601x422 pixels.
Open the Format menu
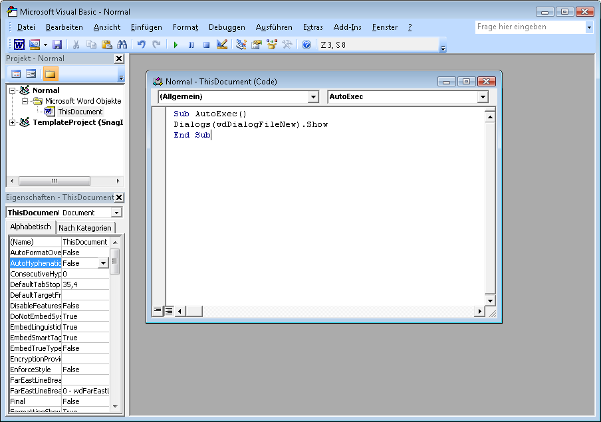coord(185,27)
